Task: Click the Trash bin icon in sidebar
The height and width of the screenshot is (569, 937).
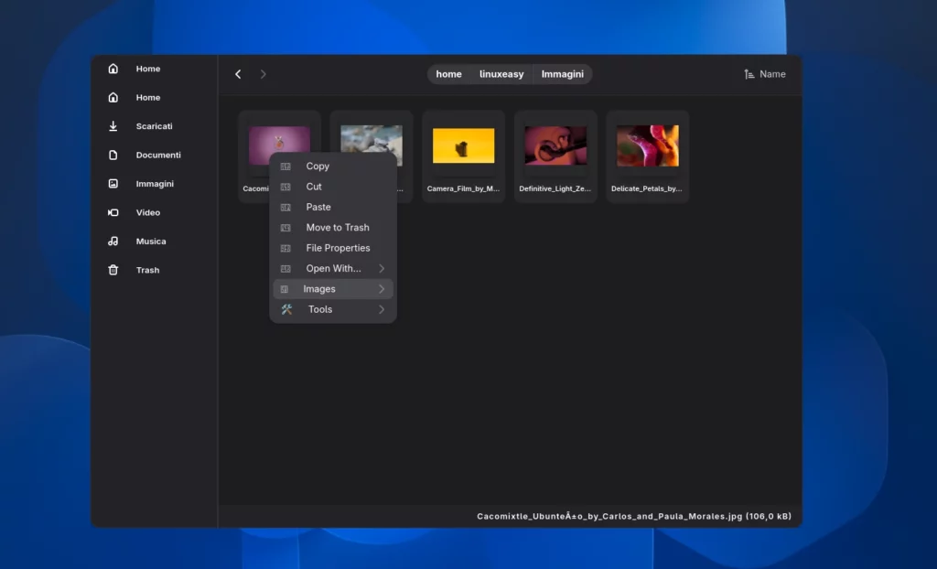Action: coord(113,270)
